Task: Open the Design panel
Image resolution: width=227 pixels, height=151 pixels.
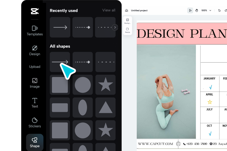Action: pos(35,51)
